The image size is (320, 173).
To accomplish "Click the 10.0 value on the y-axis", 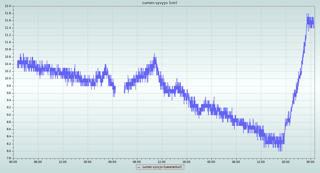I will pos(8,79).
